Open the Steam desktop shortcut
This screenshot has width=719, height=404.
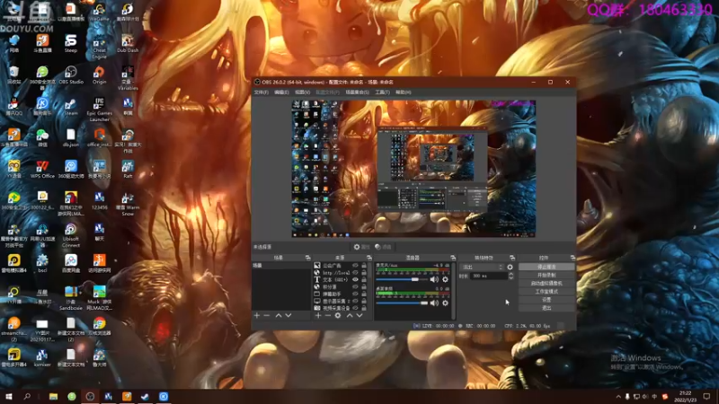[x=71, y=107]
